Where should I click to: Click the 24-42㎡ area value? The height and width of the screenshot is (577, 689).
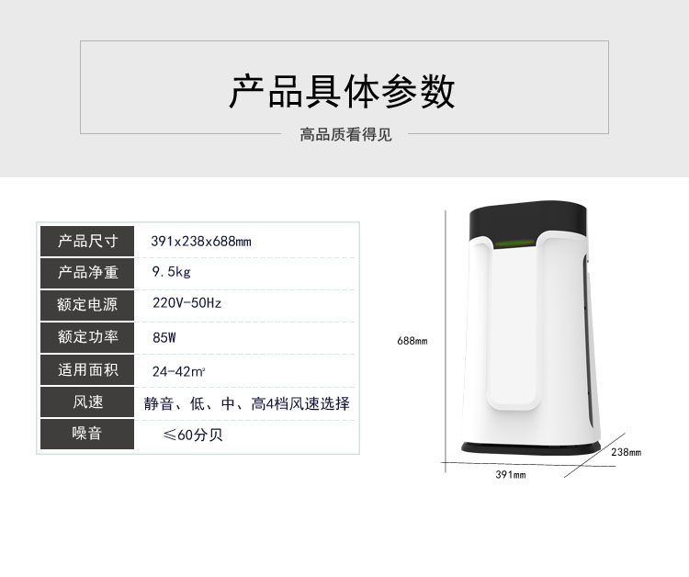(178, 372)
